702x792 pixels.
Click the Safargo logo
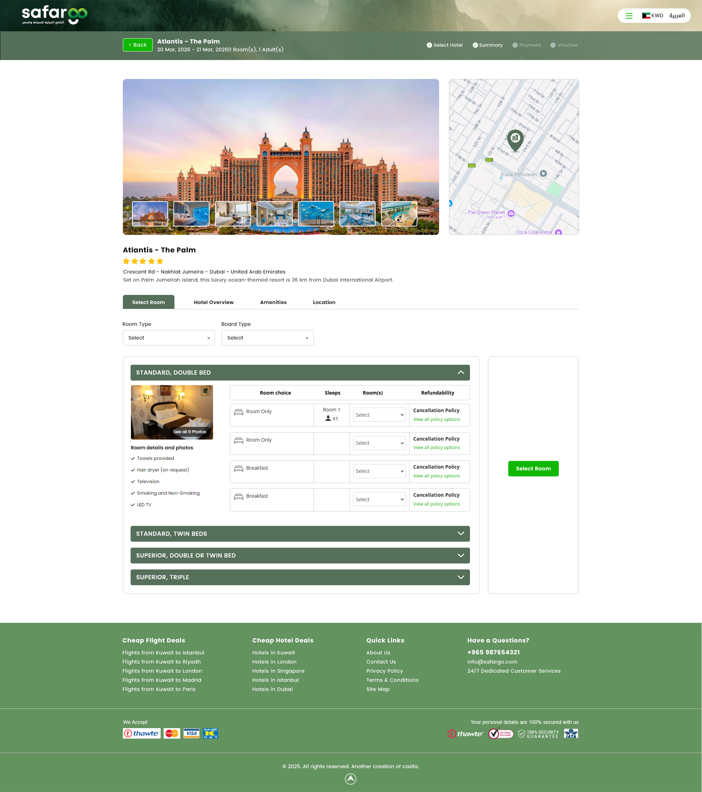pyautogui.click(x=54, y=15)
